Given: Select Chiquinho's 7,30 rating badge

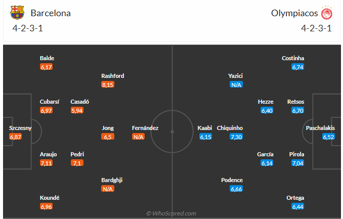Looking at the screenshot, I should coord(236,137).
